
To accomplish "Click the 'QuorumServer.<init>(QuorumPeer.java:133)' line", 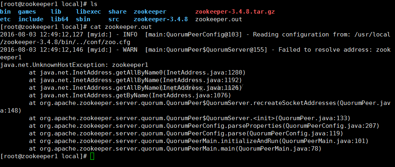I will pyautogui.click(x=190, y=118).
